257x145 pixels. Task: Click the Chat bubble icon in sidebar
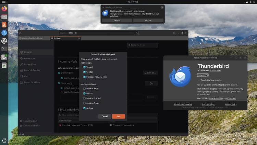[22, 76]
